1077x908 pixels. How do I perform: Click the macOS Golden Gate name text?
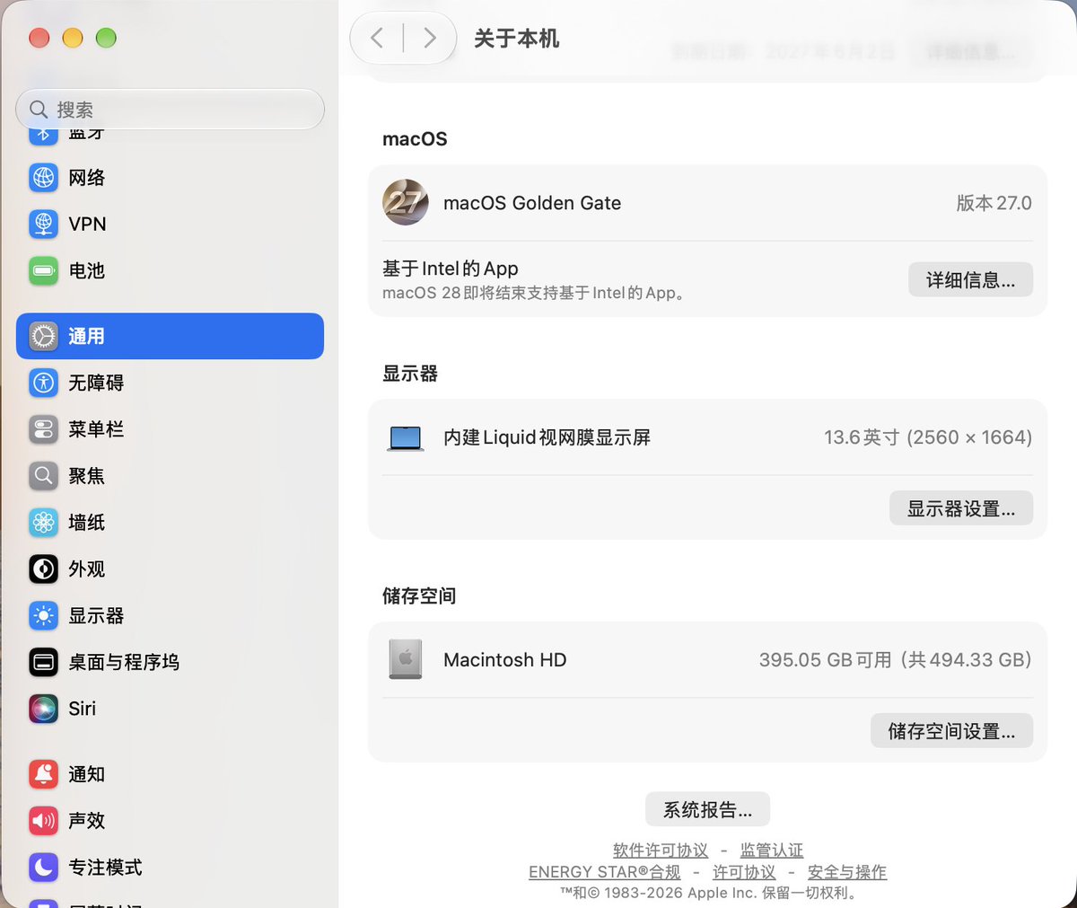532,203
